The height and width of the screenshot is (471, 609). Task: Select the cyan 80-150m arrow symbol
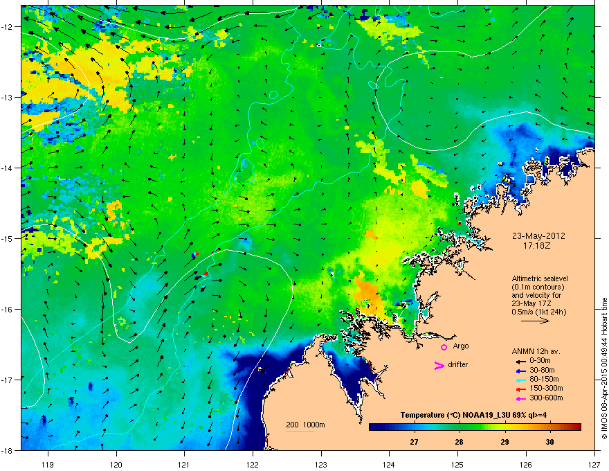[520, 380]
